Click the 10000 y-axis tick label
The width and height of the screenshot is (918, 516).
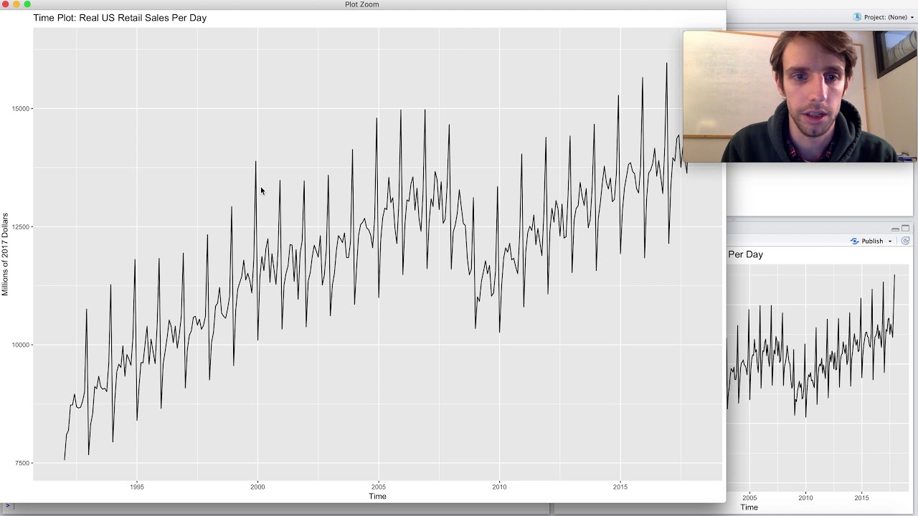pos(21,345)
